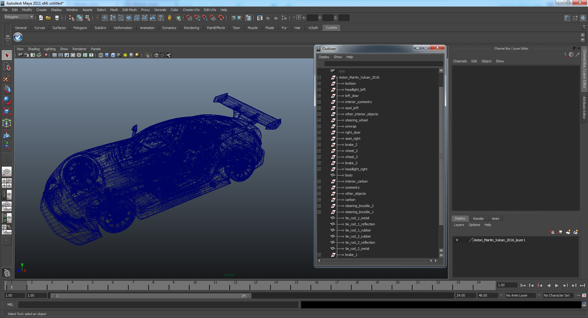Switch to the Render layer tab
The width and height of the screenshot is (588, 318).
[x=478, y=219]
